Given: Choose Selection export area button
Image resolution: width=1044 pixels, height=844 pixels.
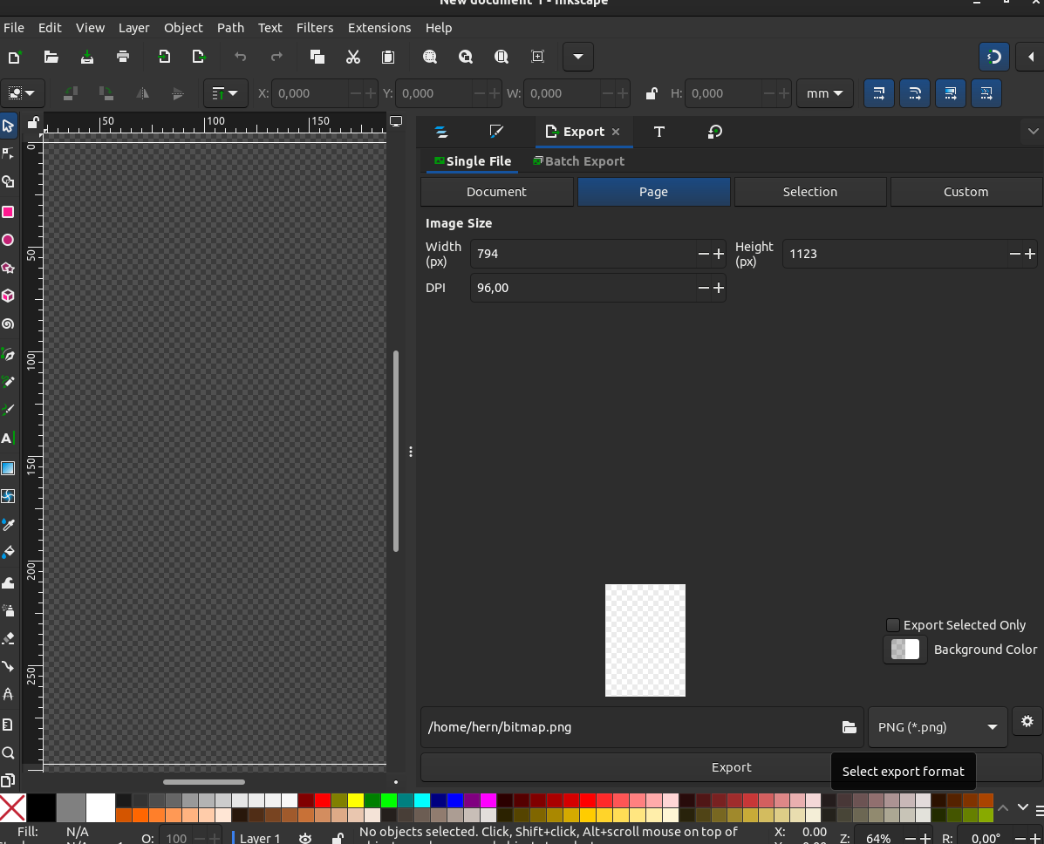Looking at the screenshot, I should tap(809, 192).
